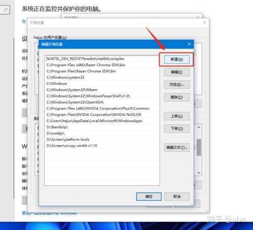Image resolution: width=253 pixels, height=230 pixels.
Task: Cancel the dialog with 取消
Action: click(x=177, y=196)
